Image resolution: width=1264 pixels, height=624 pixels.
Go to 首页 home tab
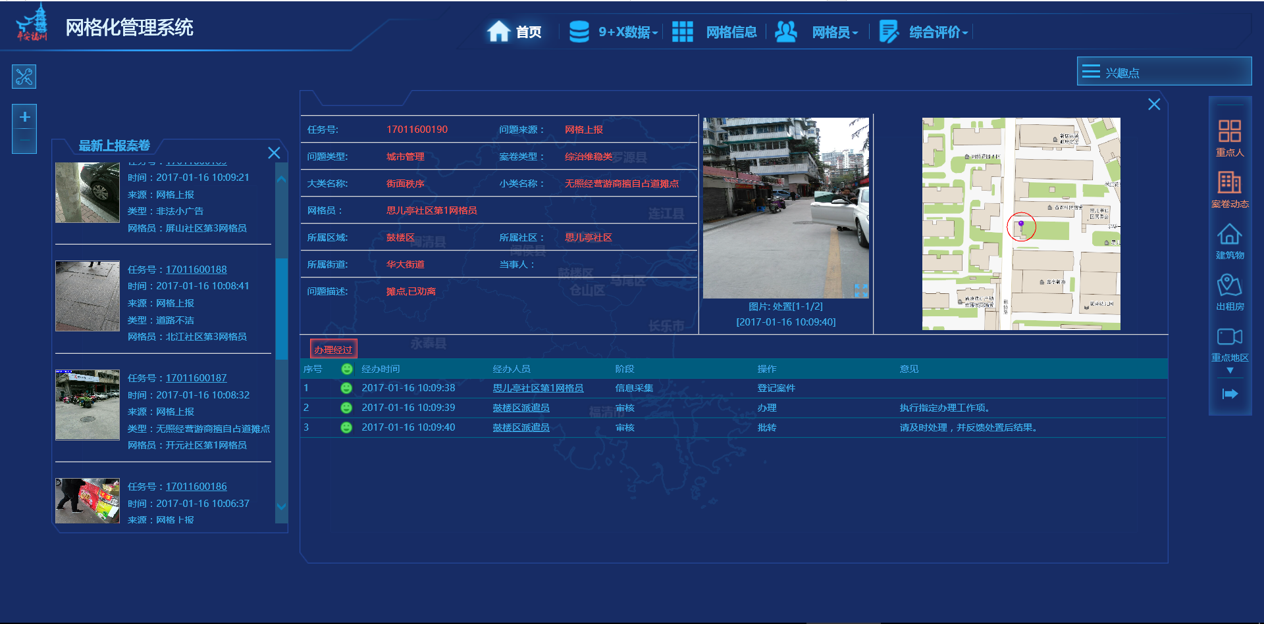[x=514, y=32]
